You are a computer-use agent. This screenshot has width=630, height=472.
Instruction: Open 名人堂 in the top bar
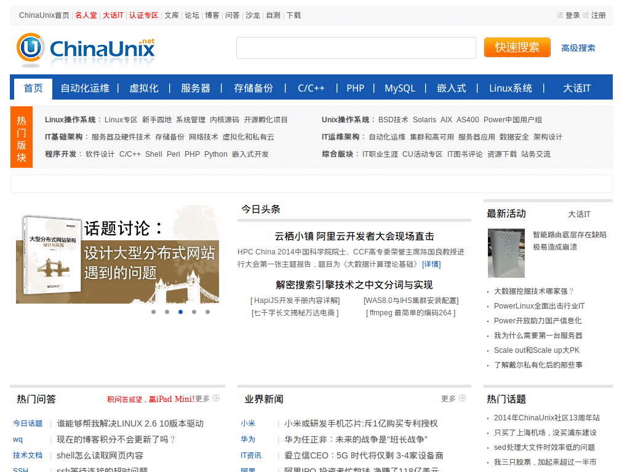point(86,15)
